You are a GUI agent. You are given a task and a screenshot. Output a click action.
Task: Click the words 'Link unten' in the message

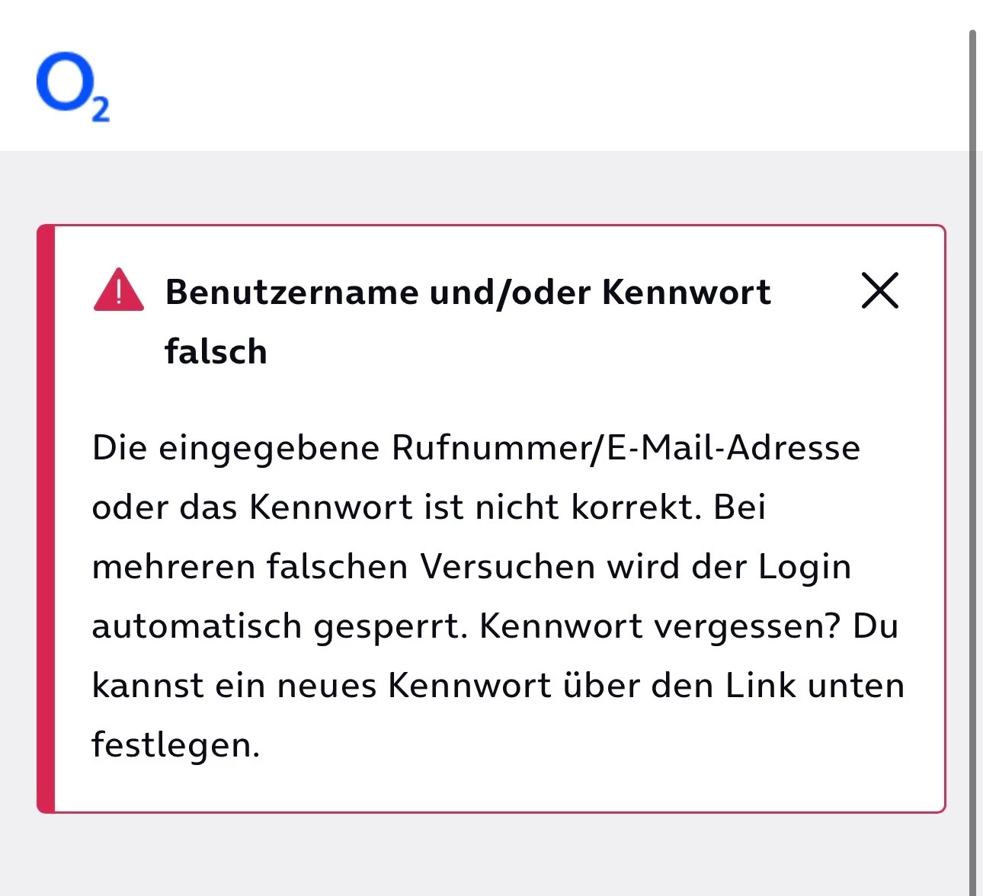(814, 686)
